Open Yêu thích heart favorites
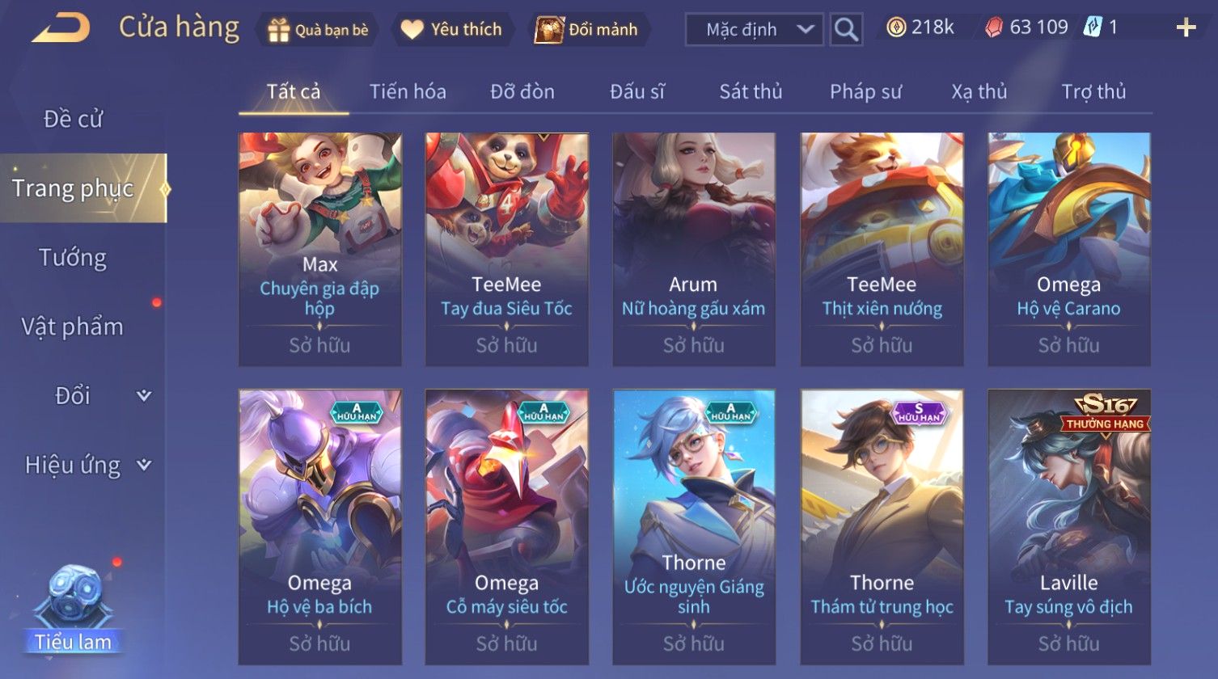 412,30
